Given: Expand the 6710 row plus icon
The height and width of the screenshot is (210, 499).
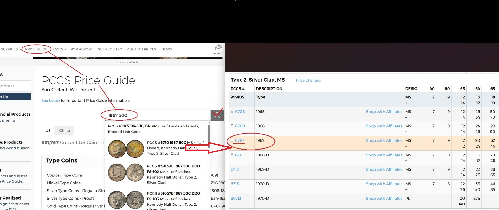Looking at the screenshot, I should tap(232, 140).
